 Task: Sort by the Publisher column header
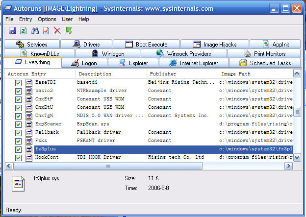[182, 74]
